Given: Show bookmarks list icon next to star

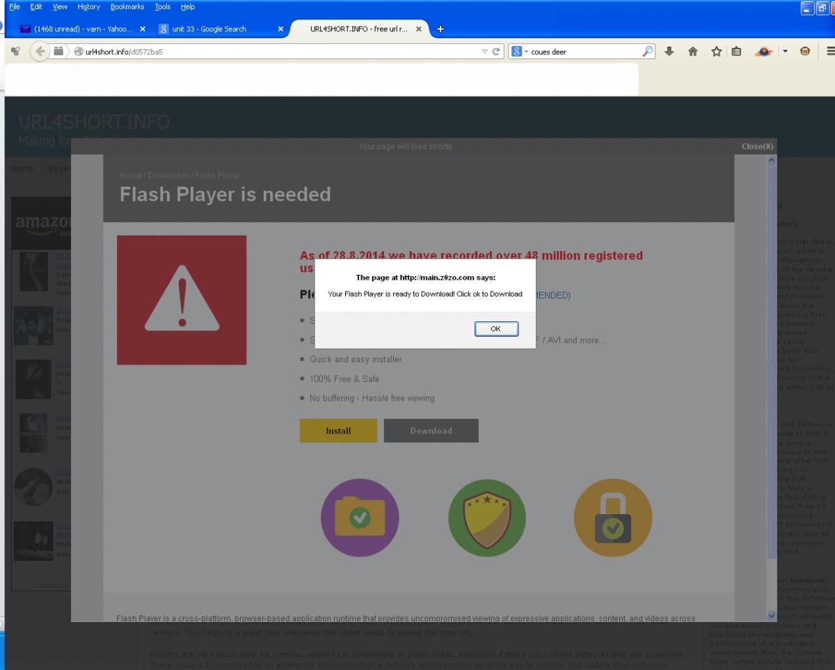Looking at the screenshot, I should [736, 51].
